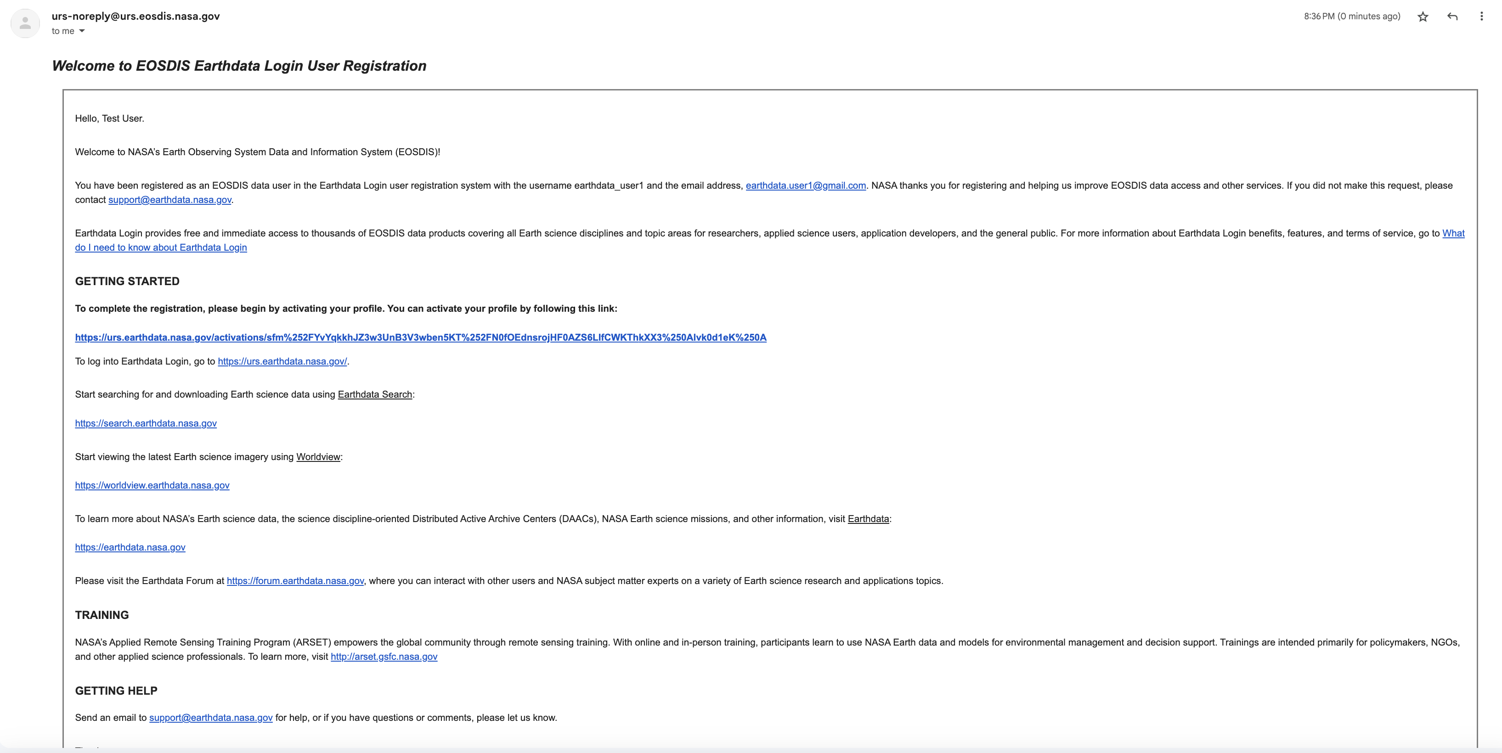
Task: Open https://urs.earthdata.nasa.gov/ login link
Action: [x=282, y=361]
